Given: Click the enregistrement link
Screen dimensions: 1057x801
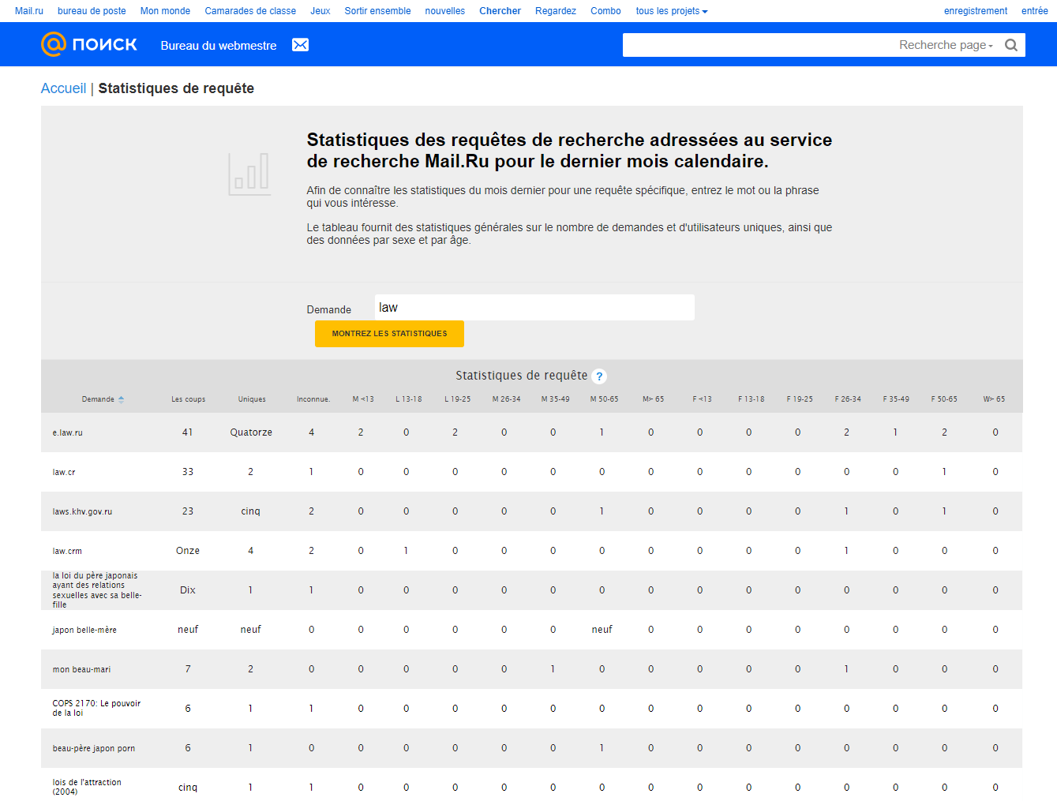Looking at the screenshot, I should 976,11.
